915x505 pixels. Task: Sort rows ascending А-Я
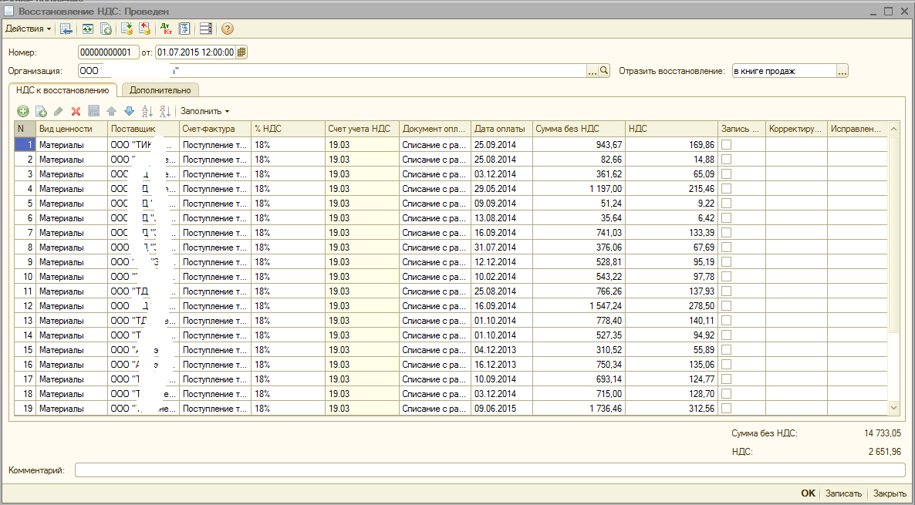click(147, 111)
